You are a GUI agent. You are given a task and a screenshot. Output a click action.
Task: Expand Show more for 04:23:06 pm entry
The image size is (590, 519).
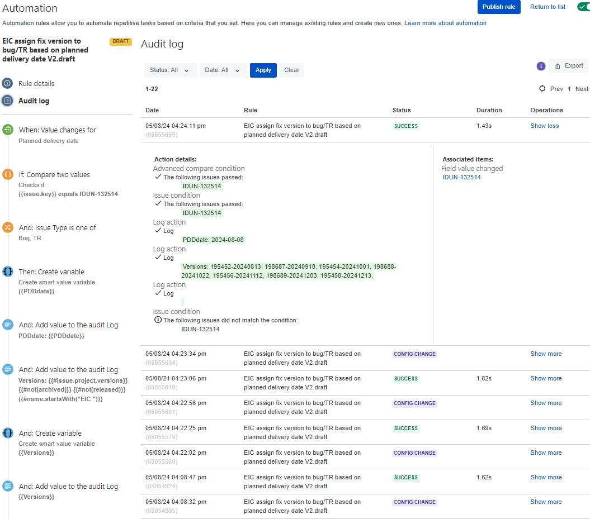click(x=546, y=378)
